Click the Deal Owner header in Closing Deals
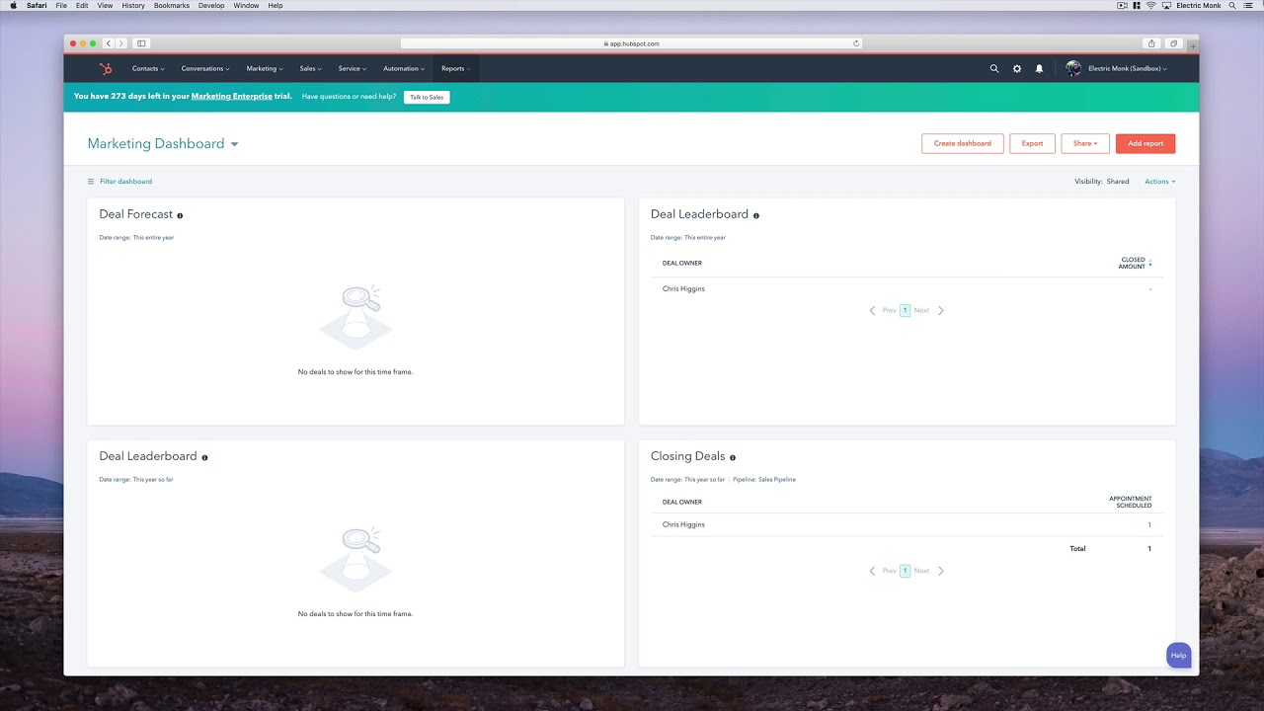 point(682,502)
